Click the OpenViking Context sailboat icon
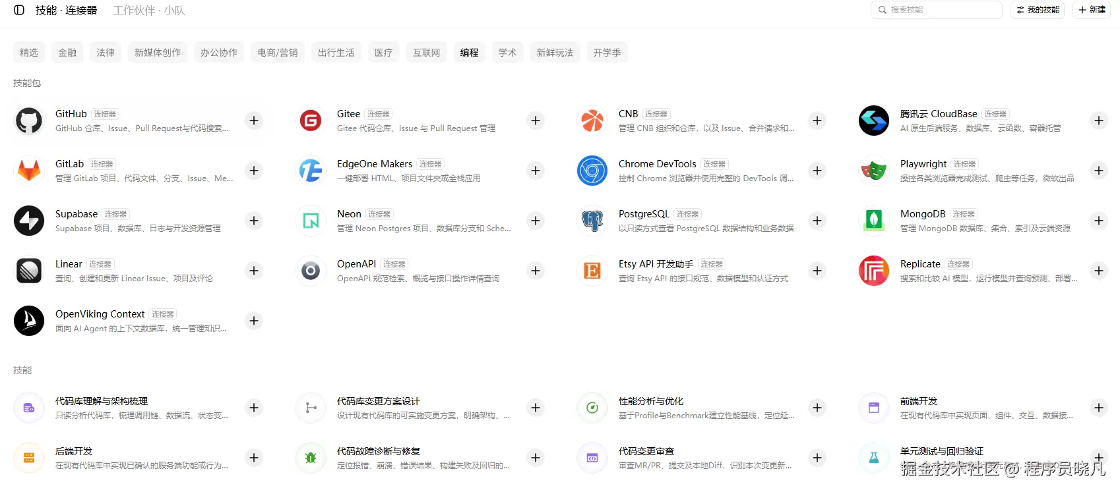The height and width of the screenshot is (492, 1120). [x=29, y=321]
